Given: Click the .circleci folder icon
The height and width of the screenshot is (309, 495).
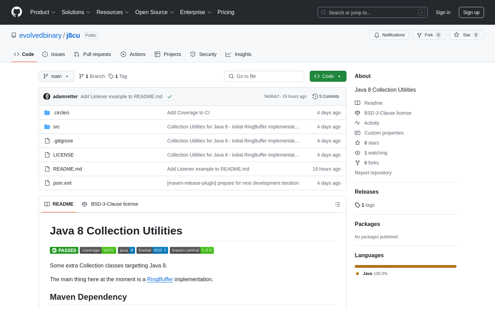Looking at the screenshot, I should point(47,113).
